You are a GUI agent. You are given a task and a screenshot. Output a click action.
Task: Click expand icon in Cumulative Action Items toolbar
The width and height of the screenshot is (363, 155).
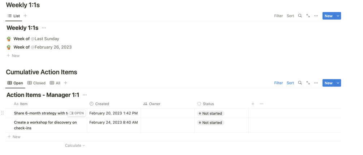[308, 83]
